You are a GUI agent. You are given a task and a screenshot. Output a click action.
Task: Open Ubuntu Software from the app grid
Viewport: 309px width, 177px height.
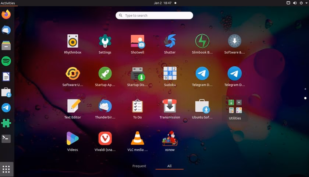pos(202,106)
